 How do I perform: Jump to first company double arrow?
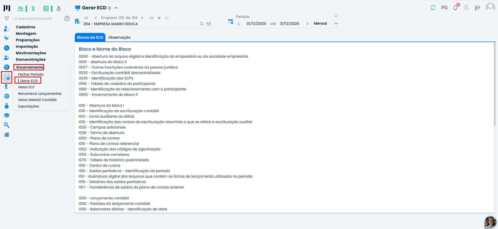86,18
